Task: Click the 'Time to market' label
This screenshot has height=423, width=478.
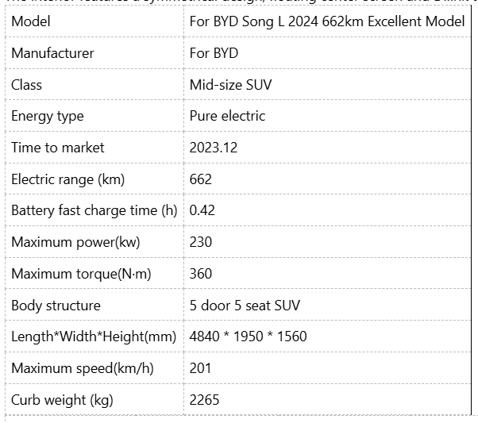Action: point(58,148)
